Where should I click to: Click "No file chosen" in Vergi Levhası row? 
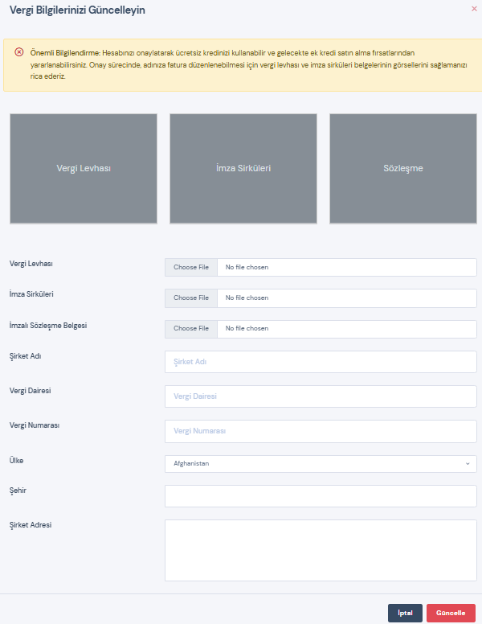(247, 267)
